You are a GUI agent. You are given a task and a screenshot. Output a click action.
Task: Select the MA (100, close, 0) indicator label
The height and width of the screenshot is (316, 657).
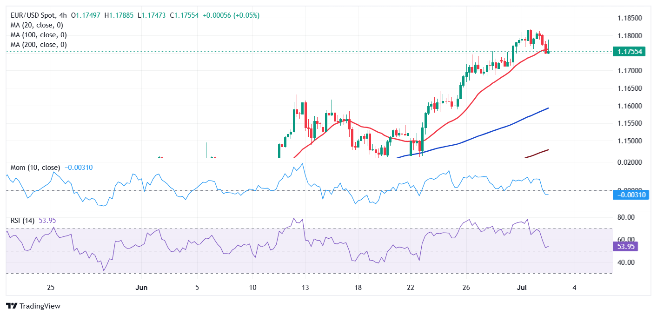pyautogui.click(x=39, y=35)
